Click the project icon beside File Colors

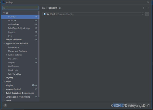(x=36, y=59)
